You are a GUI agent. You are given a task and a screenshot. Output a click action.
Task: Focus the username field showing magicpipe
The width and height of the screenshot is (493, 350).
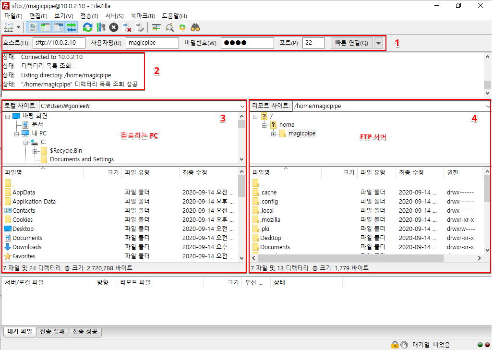point(152,43)
